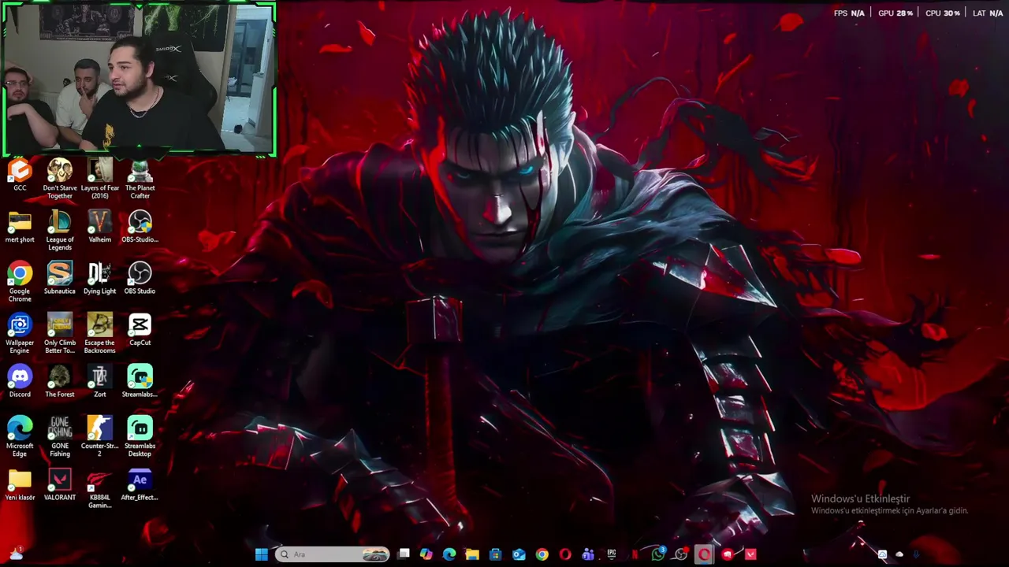Image resolution: width=1009 pixels, height=567 pixels.
Task: Select Don't Starve Together desktop shortcut
Action: [60, 179]
